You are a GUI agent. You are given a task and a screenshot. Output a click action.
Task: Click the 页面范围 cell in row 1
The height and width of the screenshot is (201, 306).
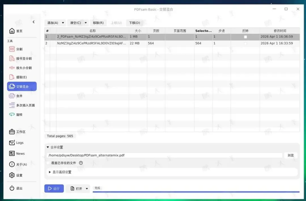click(x=180, y=37)
